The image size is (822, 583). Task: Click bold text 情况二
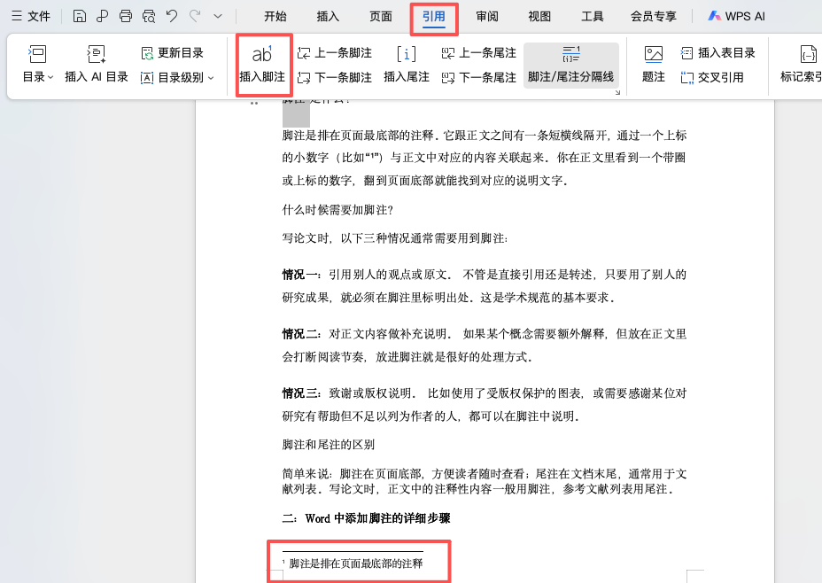point(300,334)
